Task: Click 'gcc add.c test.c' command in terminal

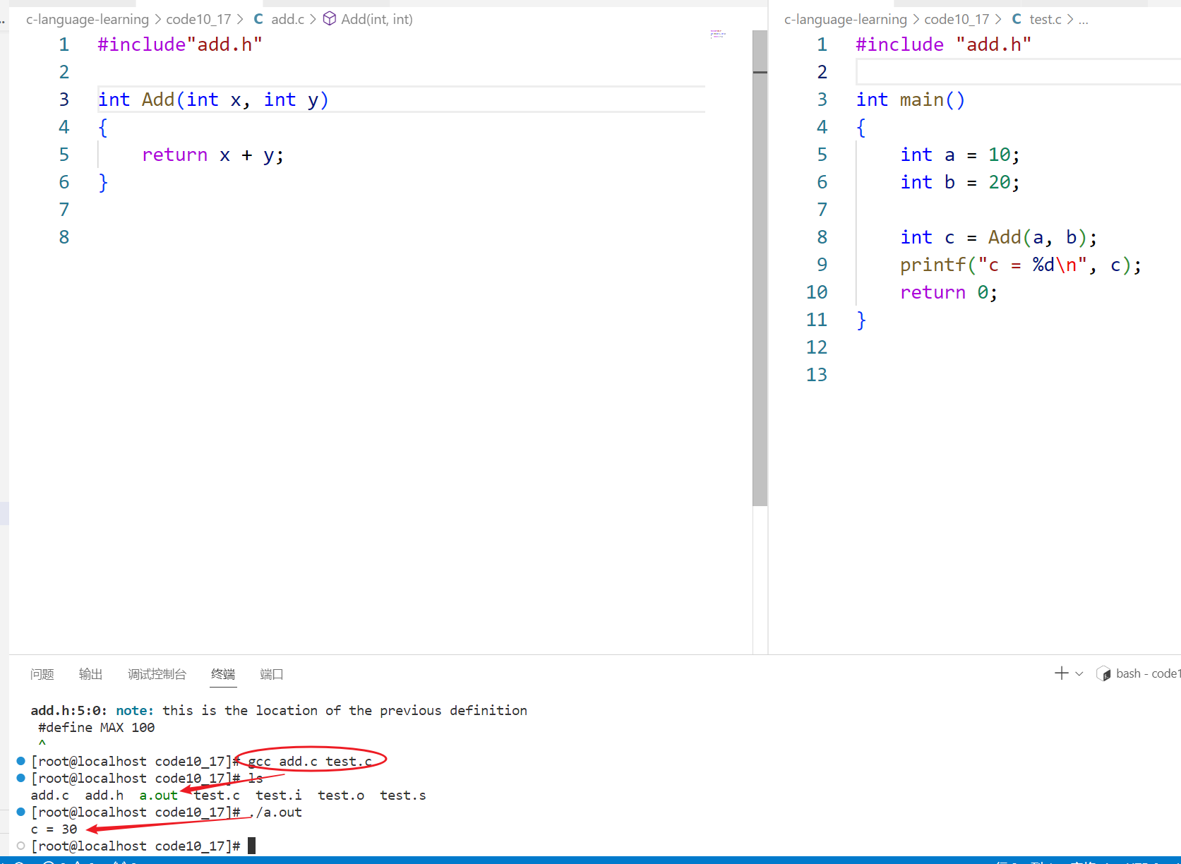Action: [x=310, y=761]
